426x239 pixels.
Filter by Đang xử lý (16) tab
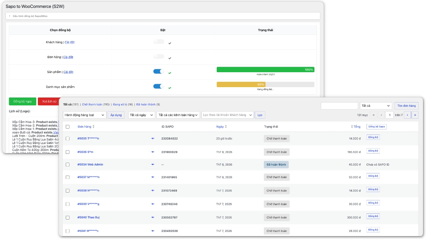tap(123, 104)
